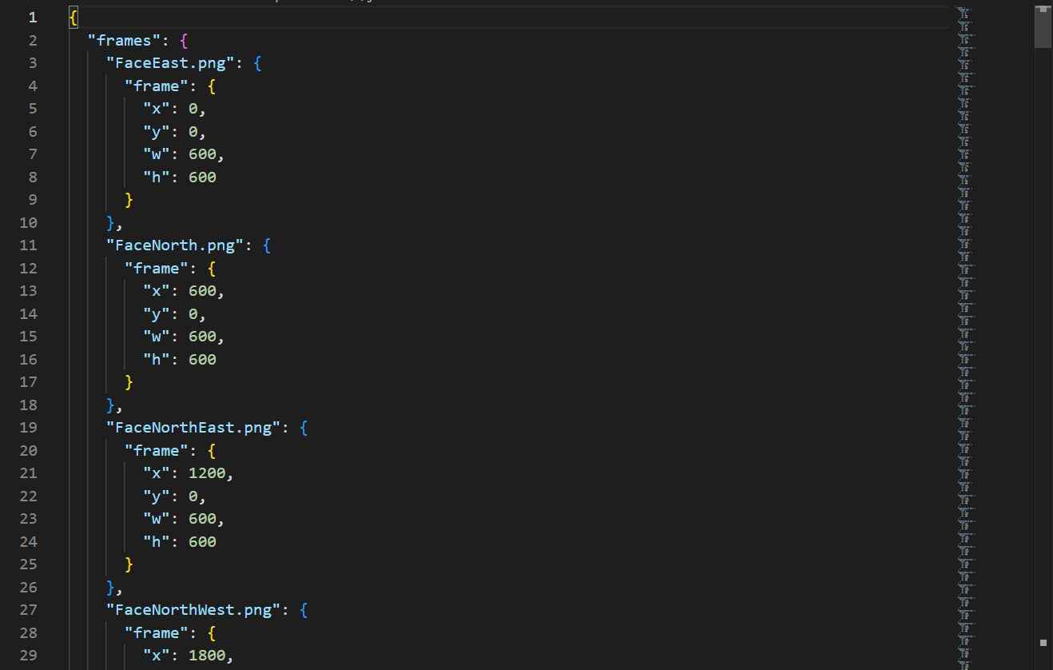The width and height of the screenshot is (1053, 670).
Task: Click the "FaceNorthEast.png" key text
Action: 193,428
